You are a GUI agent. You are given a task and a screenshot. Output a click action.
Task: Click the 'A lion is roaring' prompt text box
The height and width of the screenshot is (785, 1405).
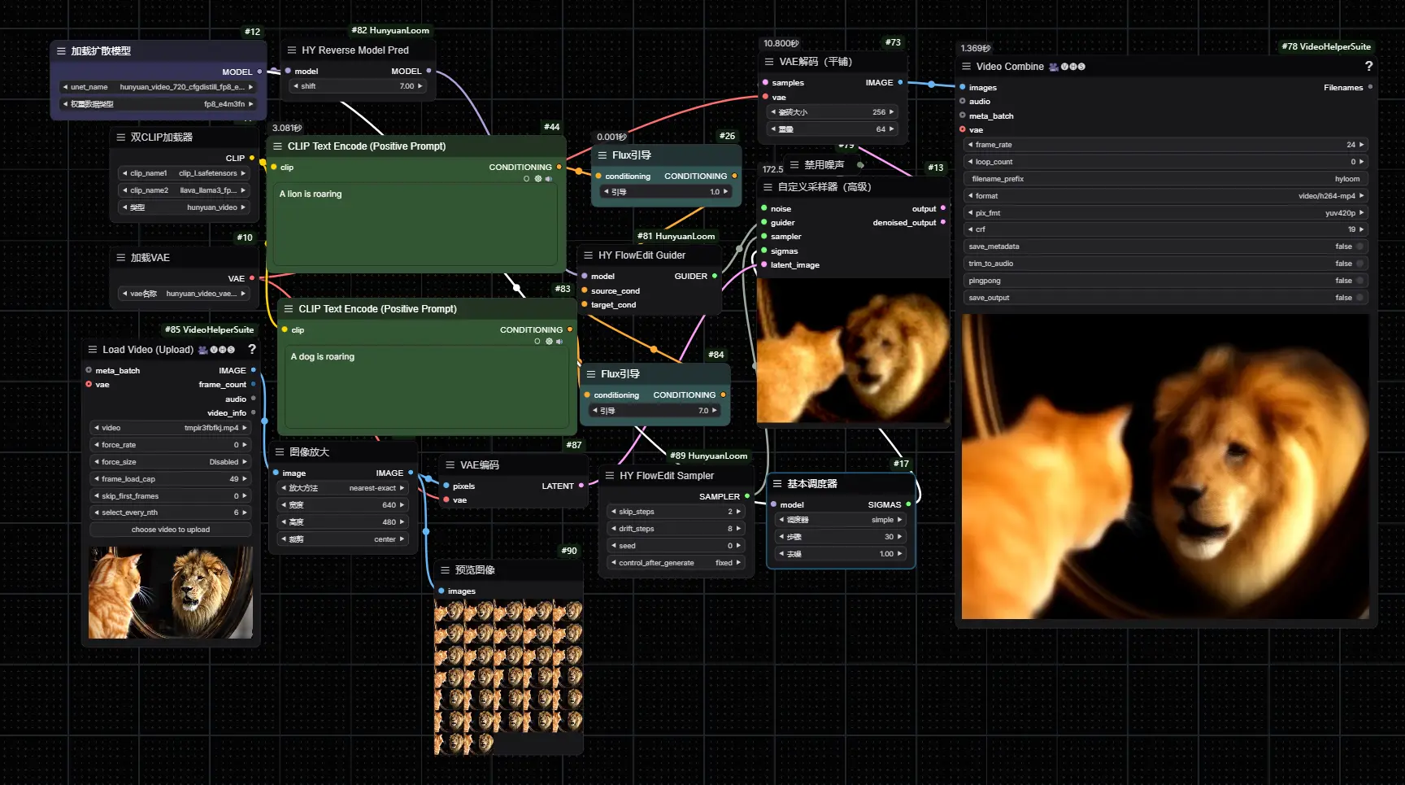[415, 225]
